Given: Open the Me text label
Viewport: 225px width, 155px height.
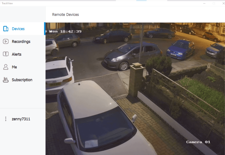Looking at the screenshot, I should pos(14,67).
